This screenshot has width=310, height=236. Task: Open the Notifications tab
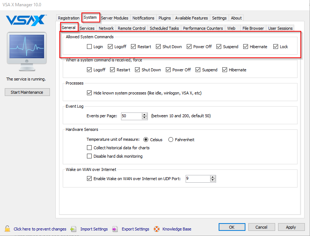143,18
